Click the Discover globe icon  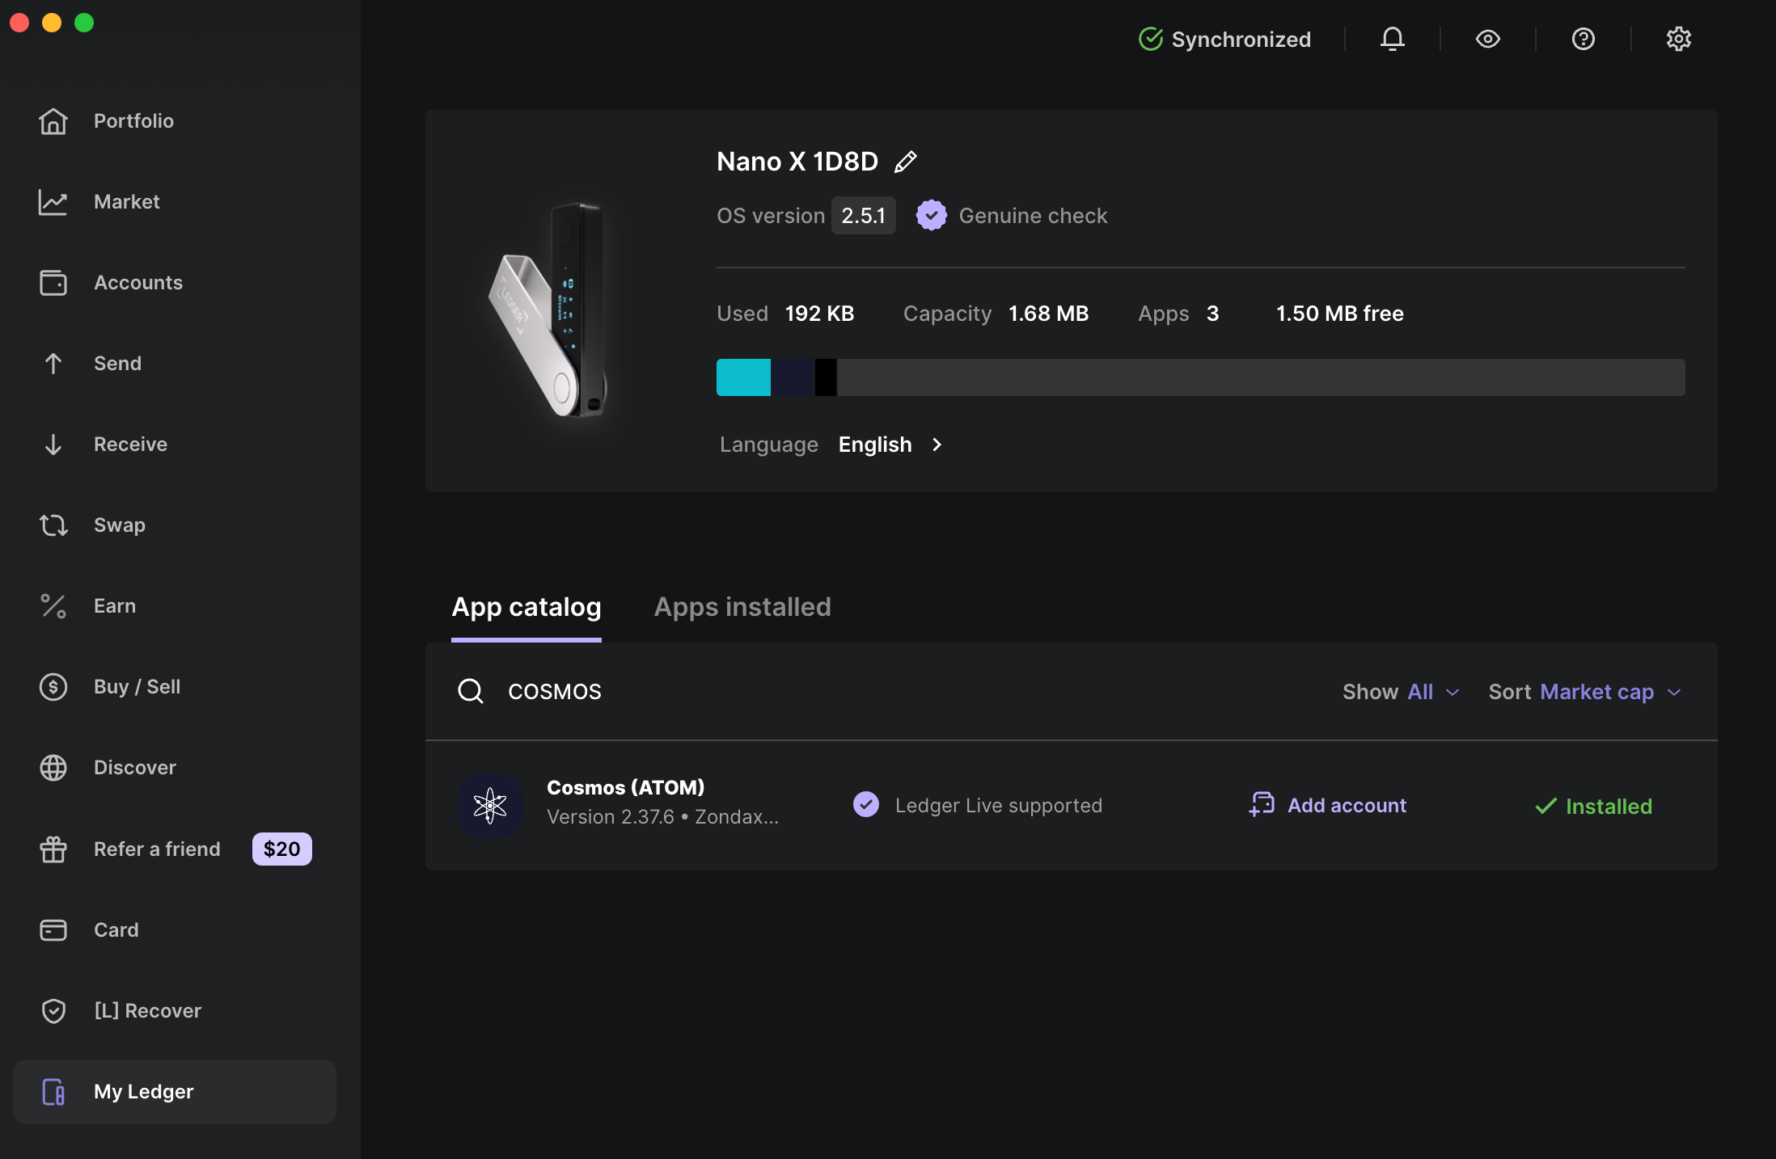[53, 768]
